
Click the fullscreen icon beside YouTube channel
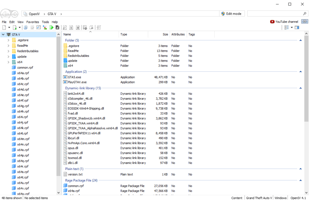(305, 22)
